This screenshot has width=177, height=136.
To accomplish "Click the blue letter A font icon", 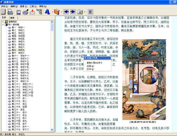I will (x=47, y=12).
